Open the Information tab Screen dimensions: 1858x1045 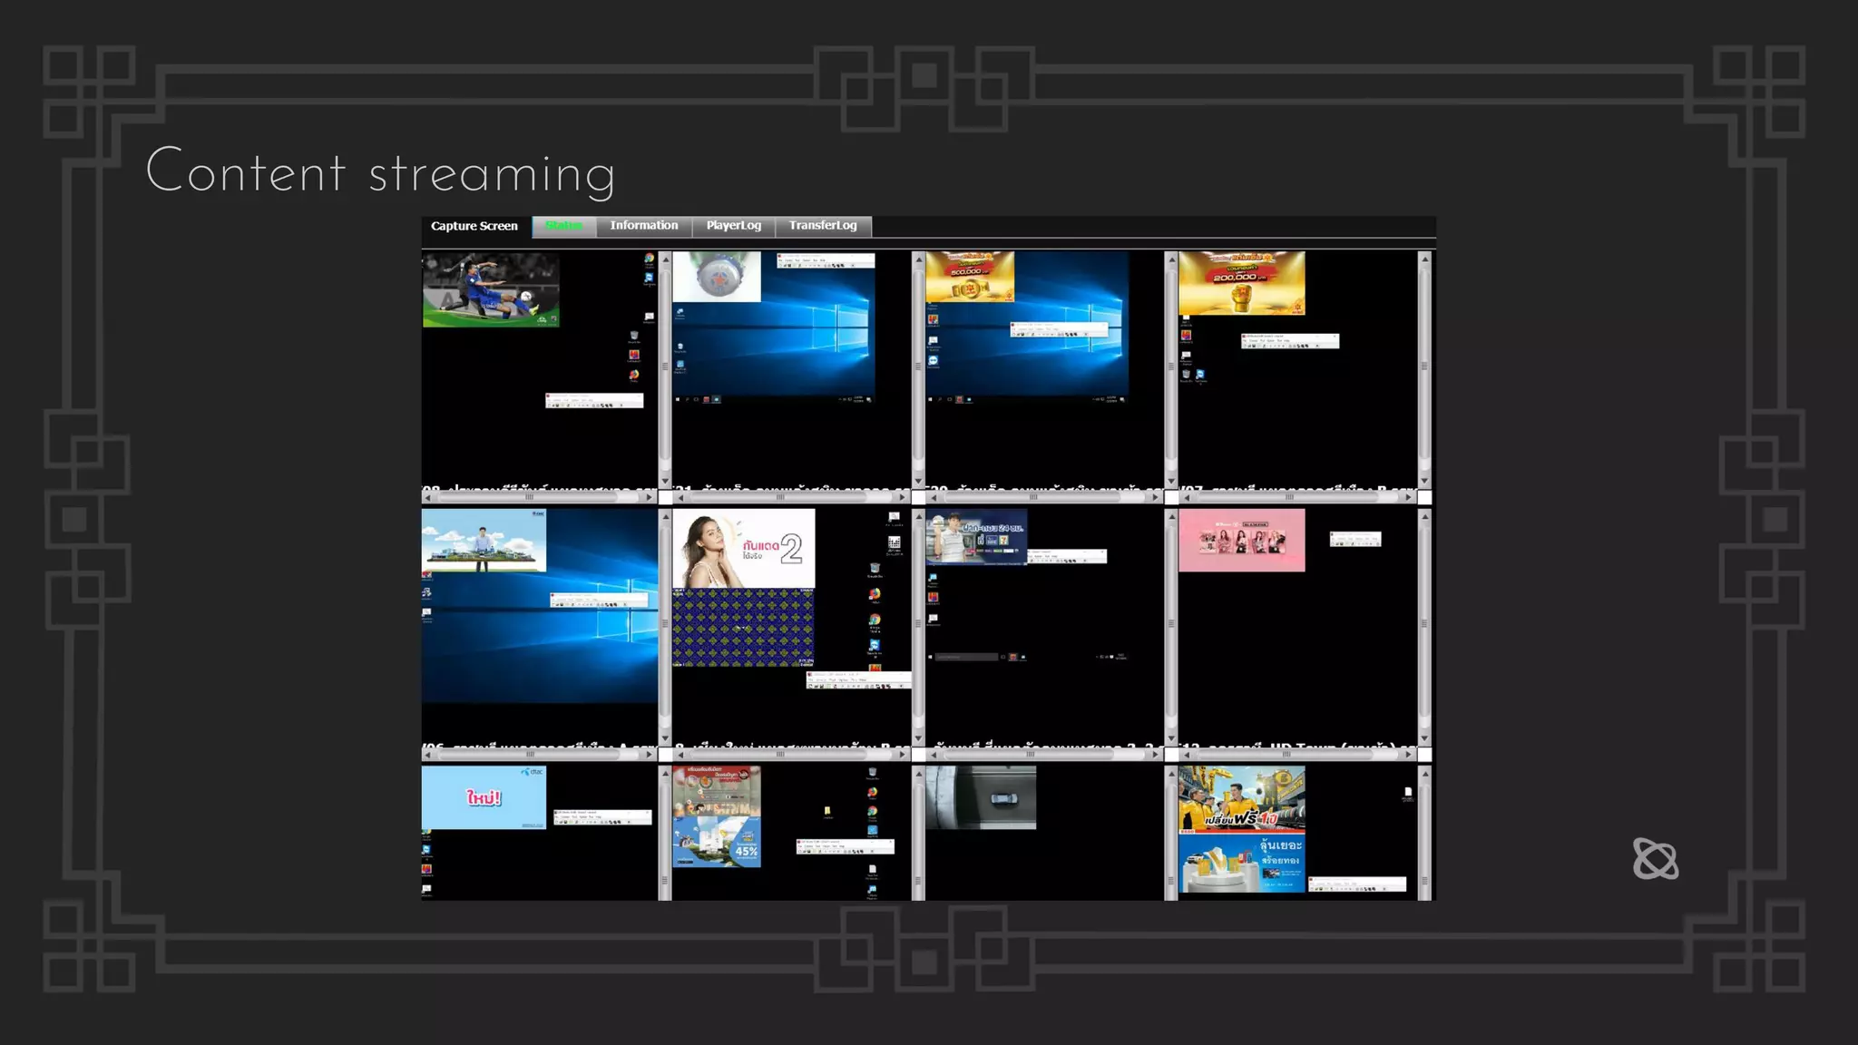point(644,226)
